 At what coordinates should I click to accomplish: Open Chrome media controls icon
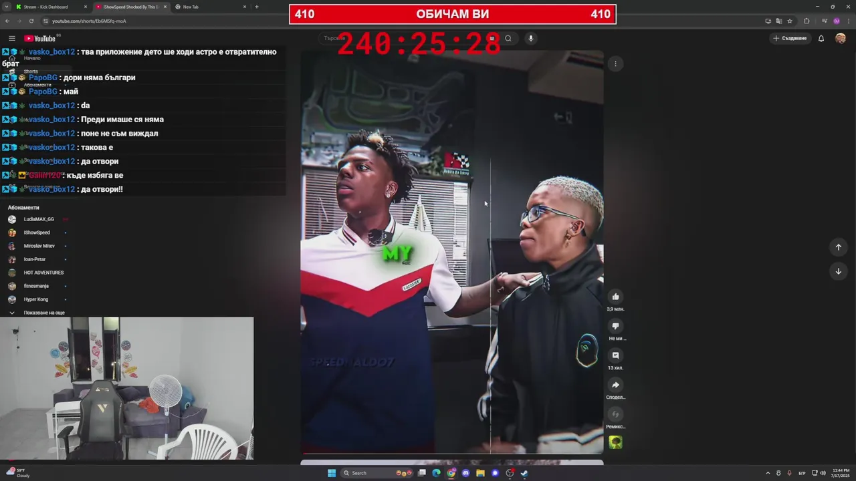point(823,21)
